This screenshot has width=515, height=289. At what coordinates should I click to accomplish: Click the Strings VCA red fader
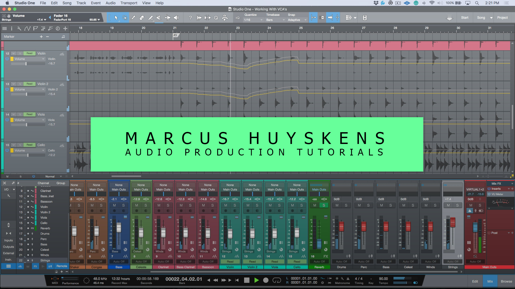click(453, 222)
